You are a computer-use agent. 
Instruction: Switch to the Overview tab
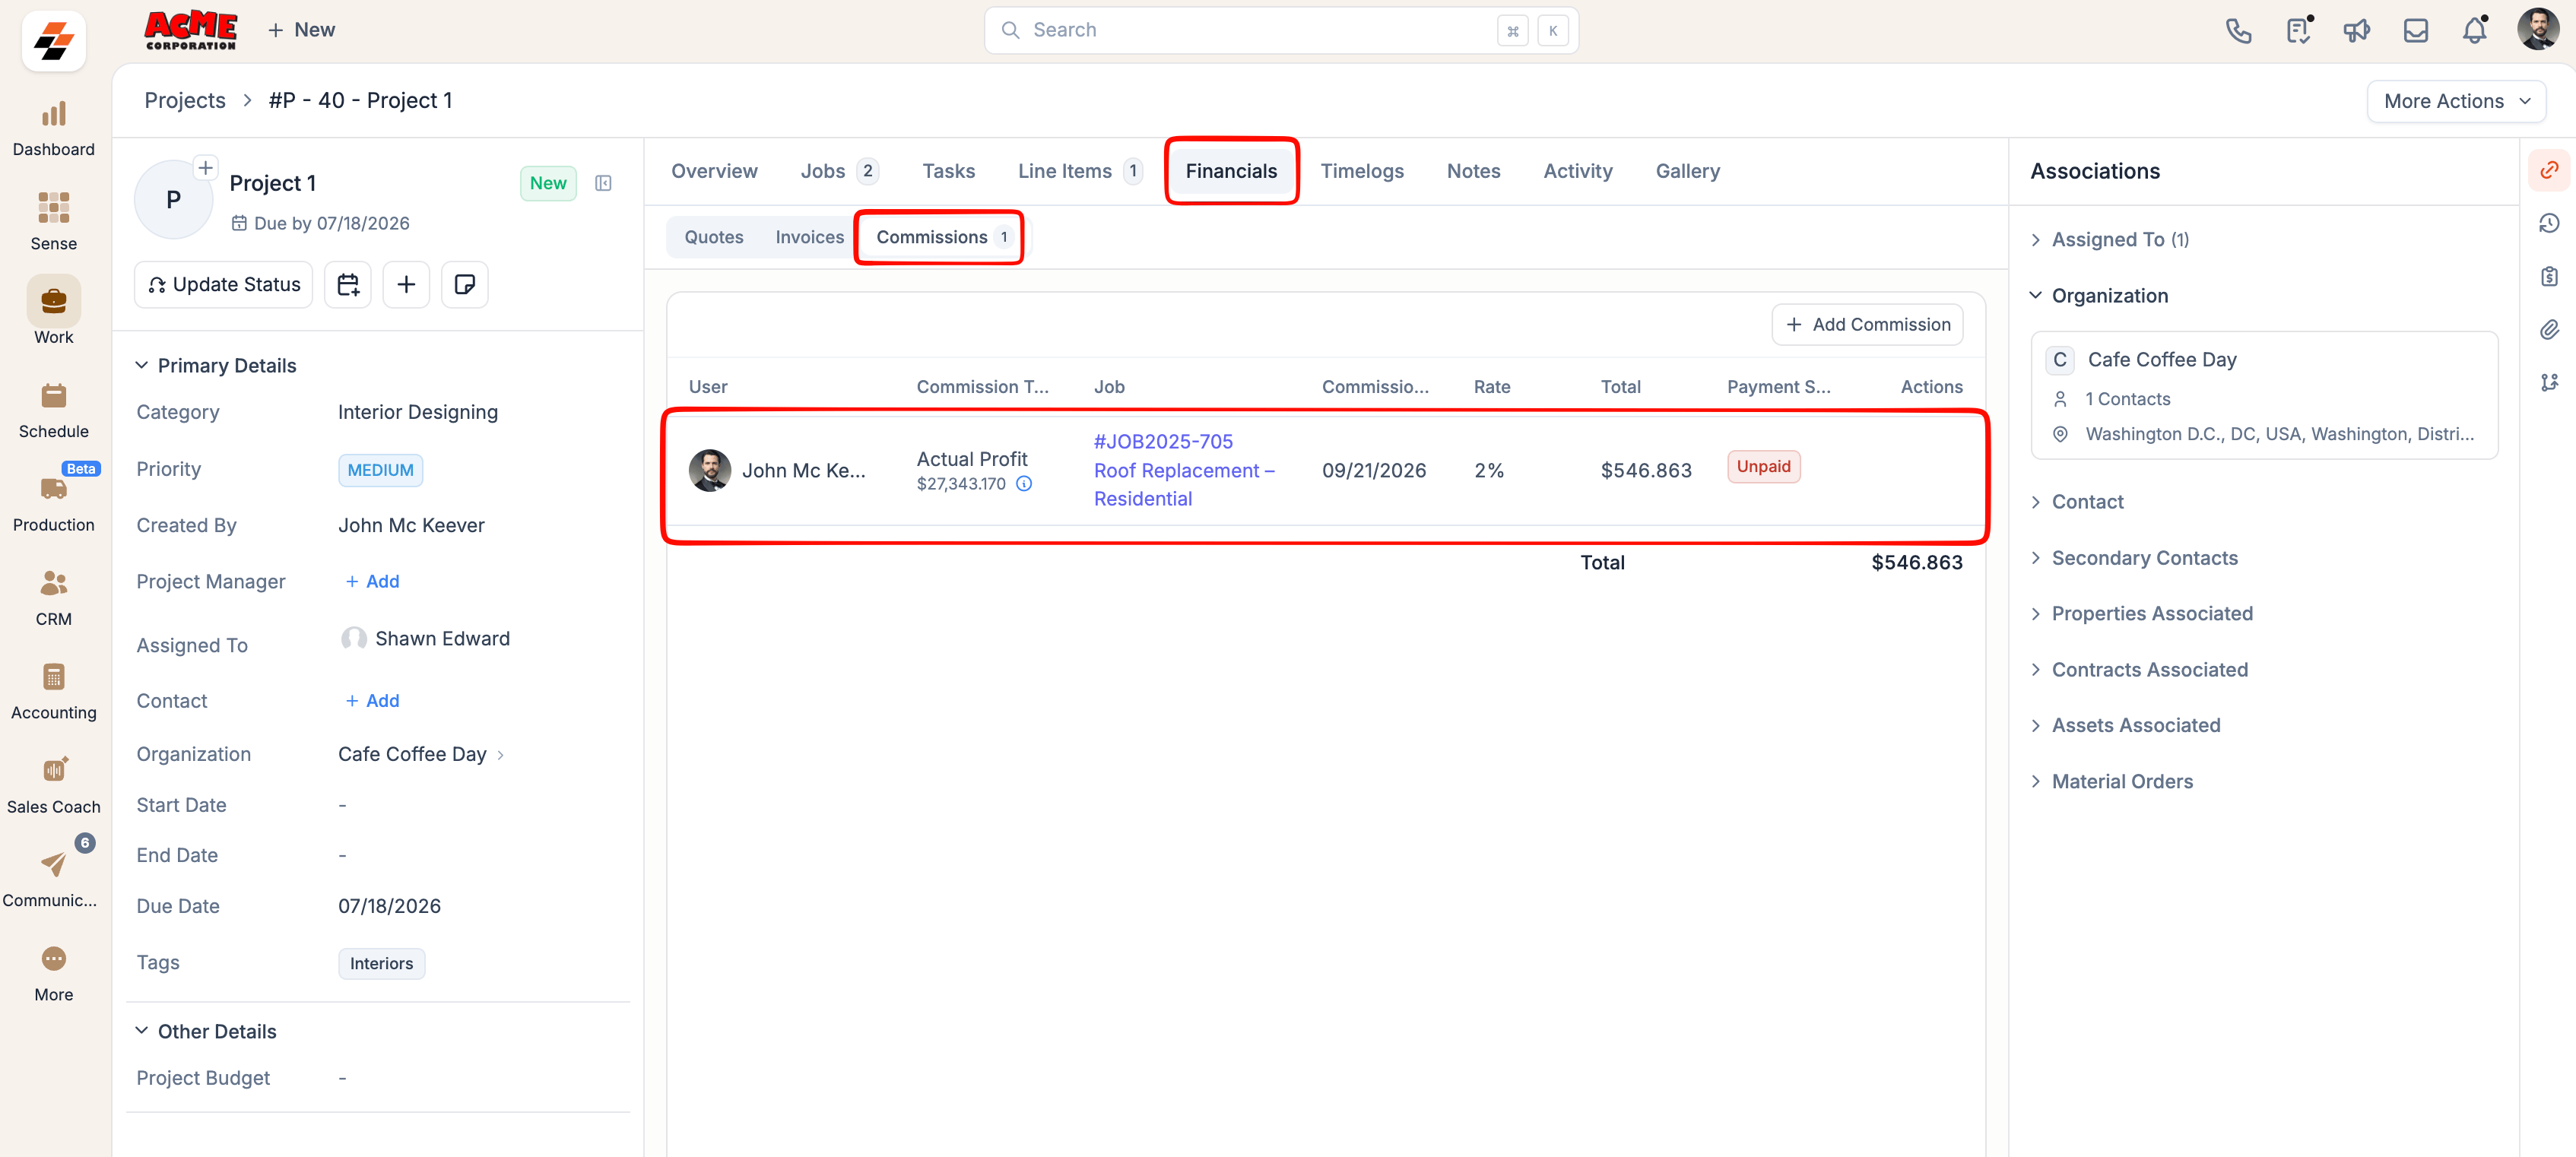click(714, 171)
